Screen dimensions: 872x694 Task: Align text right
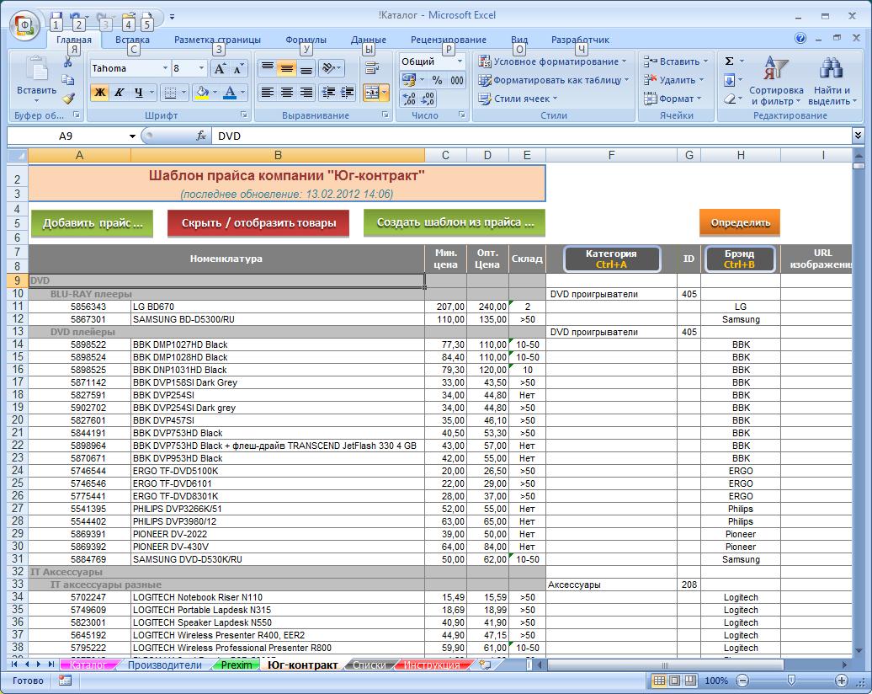point(306,93)
